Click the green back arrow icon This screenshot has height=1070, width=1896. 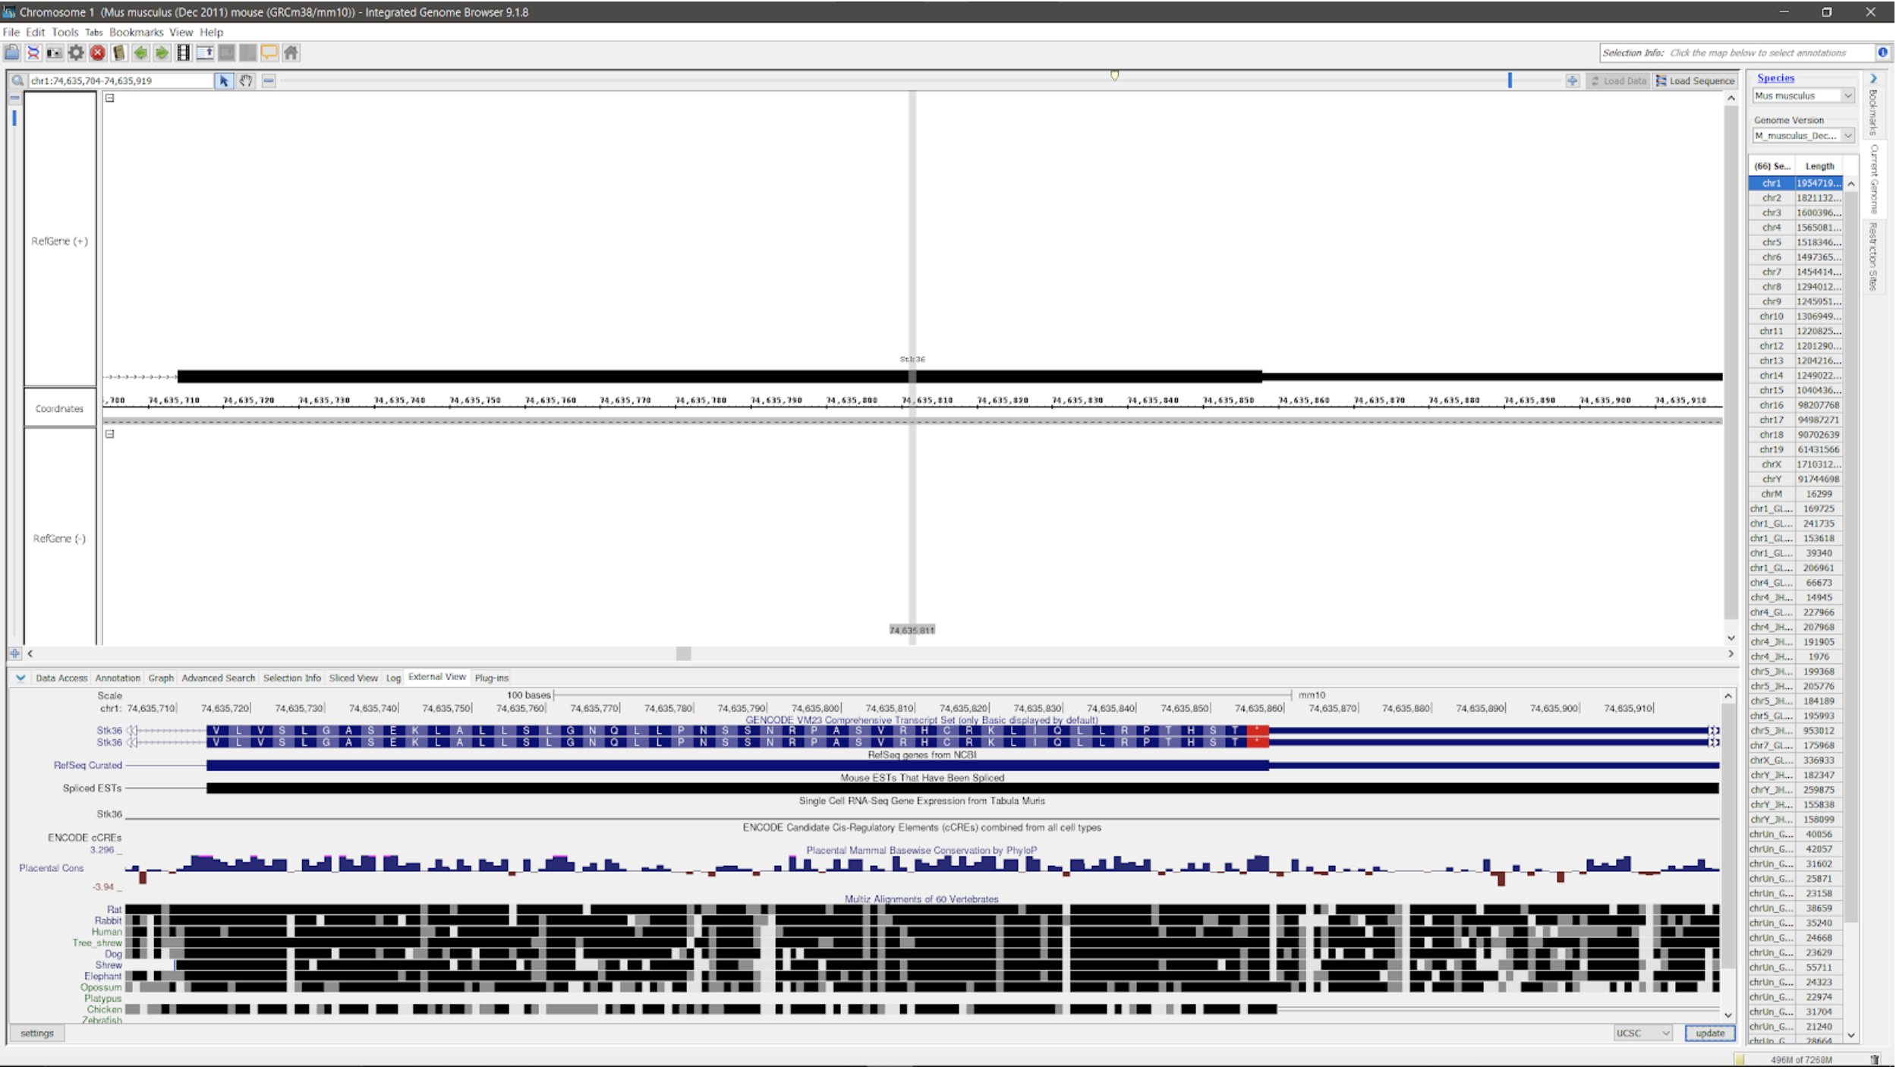pyautogui.click(x=140, y=52)
